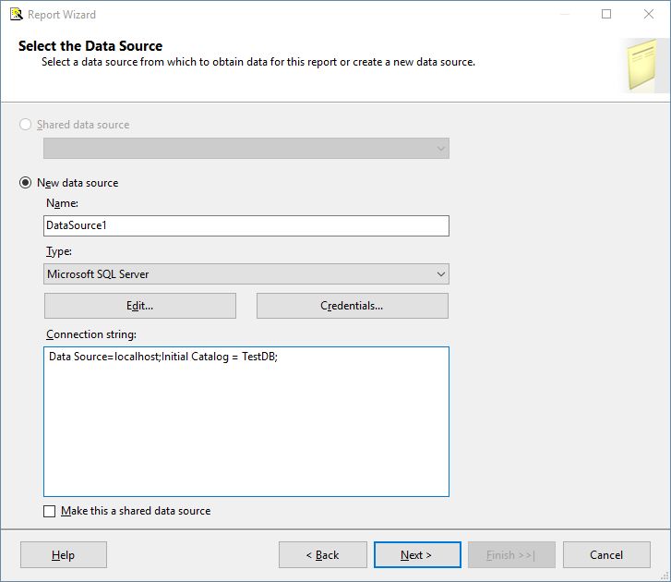Screen dimensions: 671x582
Task: Close the Report Wizard dialog
Action: (649, 14)
